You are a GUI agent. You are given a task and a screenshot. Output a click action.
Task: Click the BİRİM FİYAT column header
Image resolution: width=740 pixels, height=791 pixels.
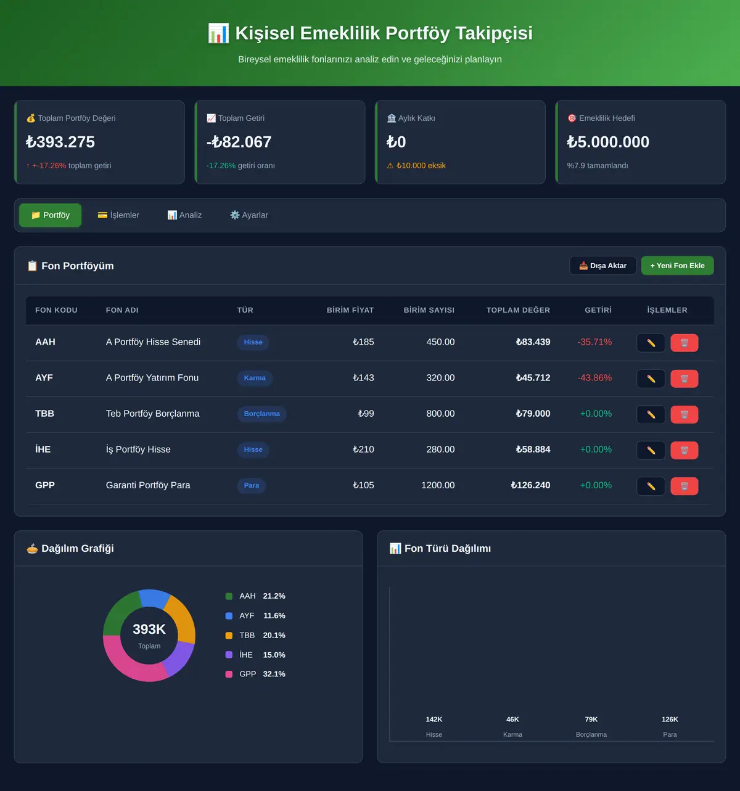coord(350,310)
